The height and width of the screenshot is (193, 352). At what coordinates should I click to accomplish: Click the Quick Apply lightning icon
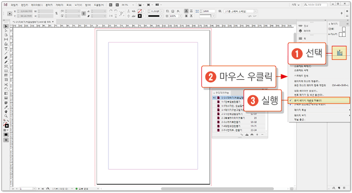point(342,13)
